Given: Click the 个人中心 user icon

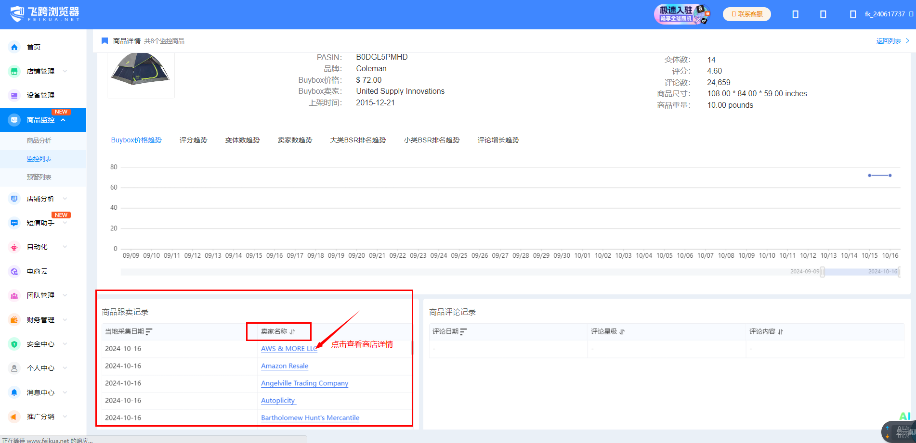Looking at the screenshot, I should [14, 368].
